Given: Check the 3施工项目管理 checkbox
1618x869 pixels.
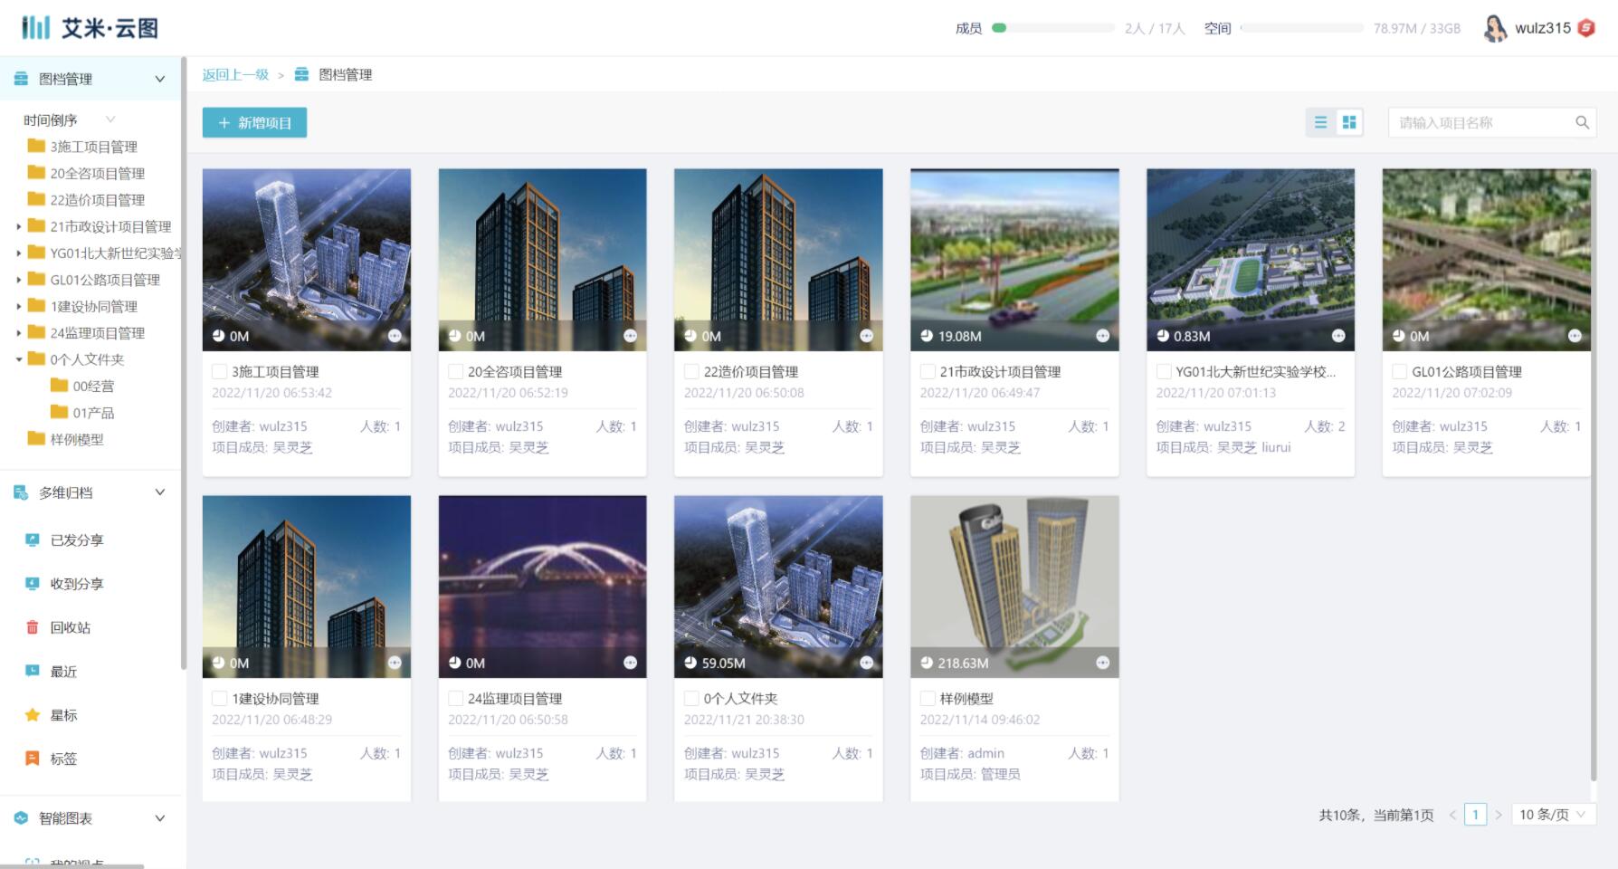Looking at the screenshot, I should point(219,371).
